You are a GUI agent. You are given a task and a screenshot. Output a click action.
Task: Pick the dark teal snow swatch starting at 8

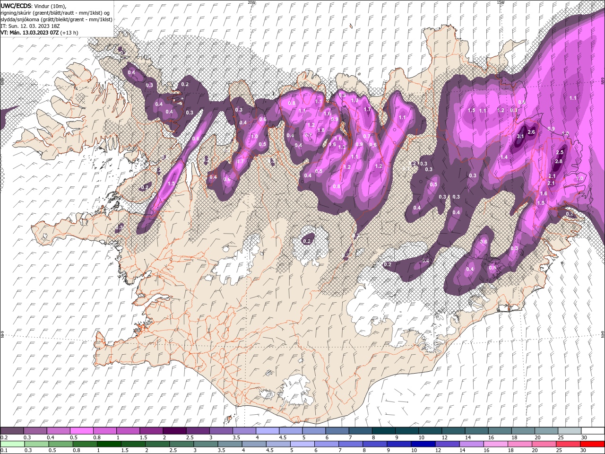point(383,431)
